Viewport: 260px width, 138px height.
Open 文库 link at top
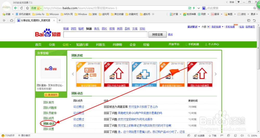pos(135,28)
